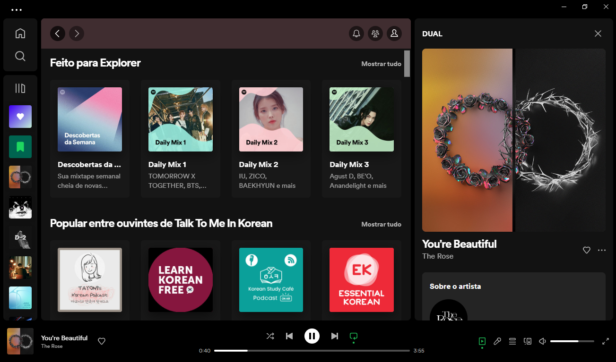Go back with the left arrow
616x362 pixels.
coord(58,34)
